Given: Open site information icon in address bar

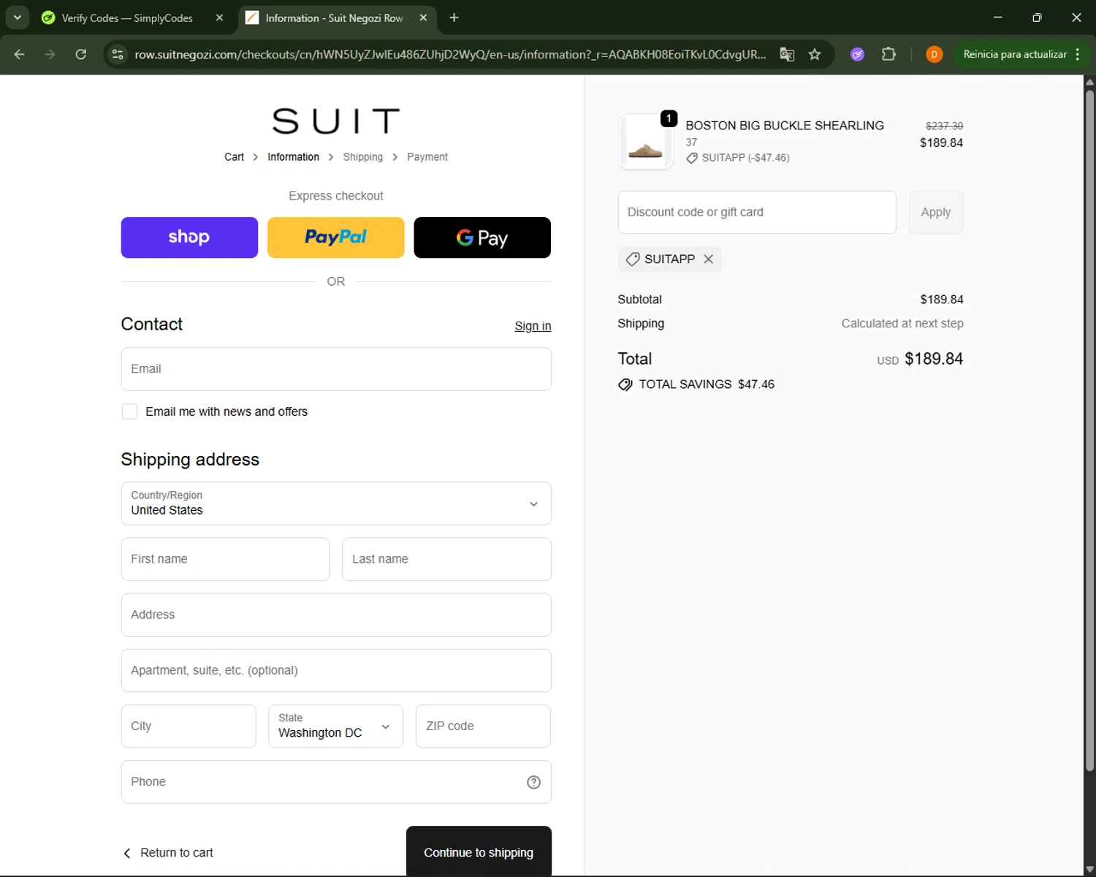Looking at the screenshot, I should click(x=118, y=54).
